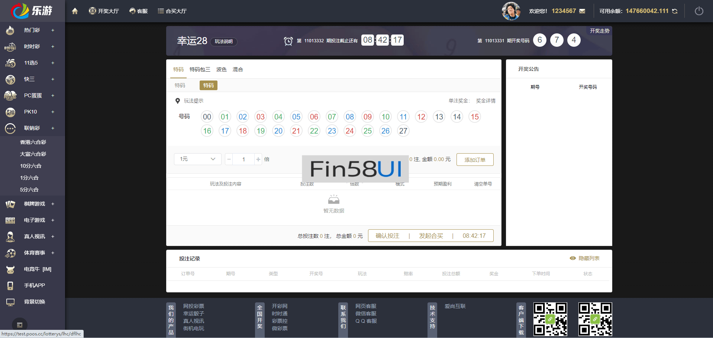
Task: Open the mail message icon
Action: [x=582, y=11]
